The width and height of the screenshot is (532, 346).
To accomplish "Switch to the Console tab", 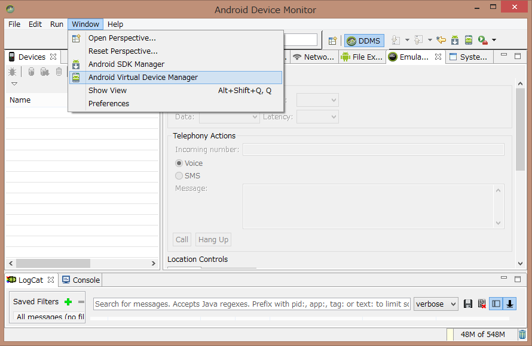I will click(81, 280).
